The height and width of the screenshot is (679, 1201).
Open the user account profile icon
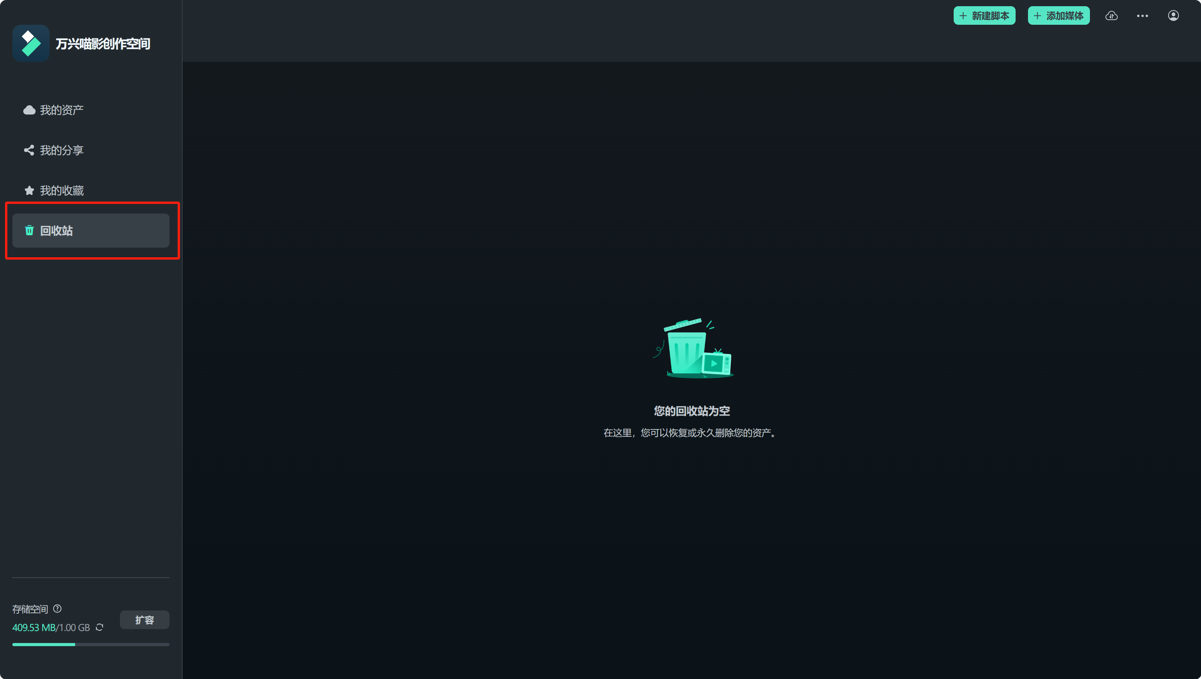[x=1173, y=16]
